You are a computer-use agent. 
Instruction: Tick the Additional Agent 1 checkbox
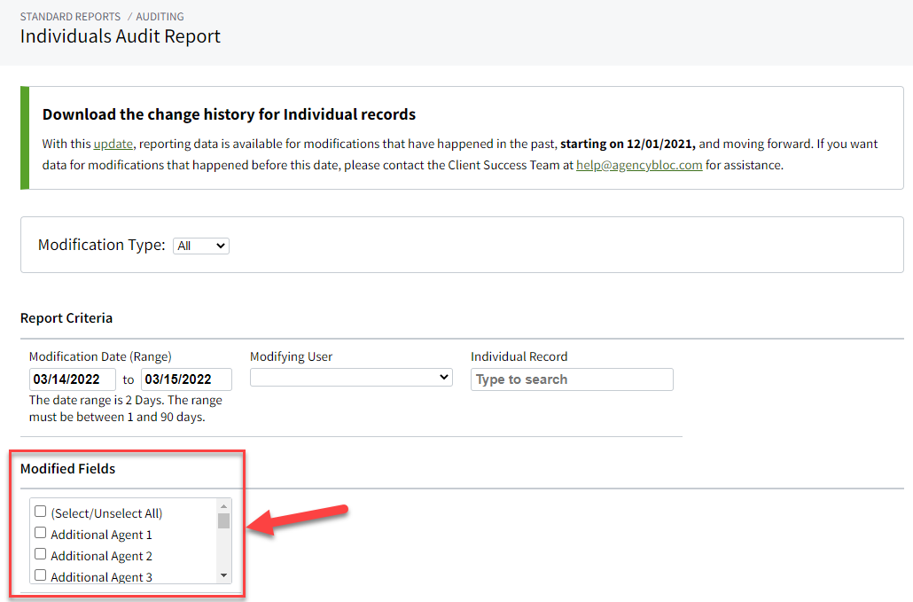pos(40,533)
